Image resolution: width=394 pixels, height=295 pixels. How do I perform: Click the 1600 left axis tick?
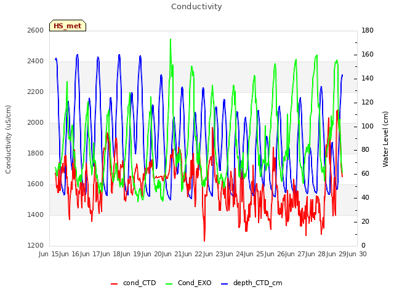click(36, 184)
